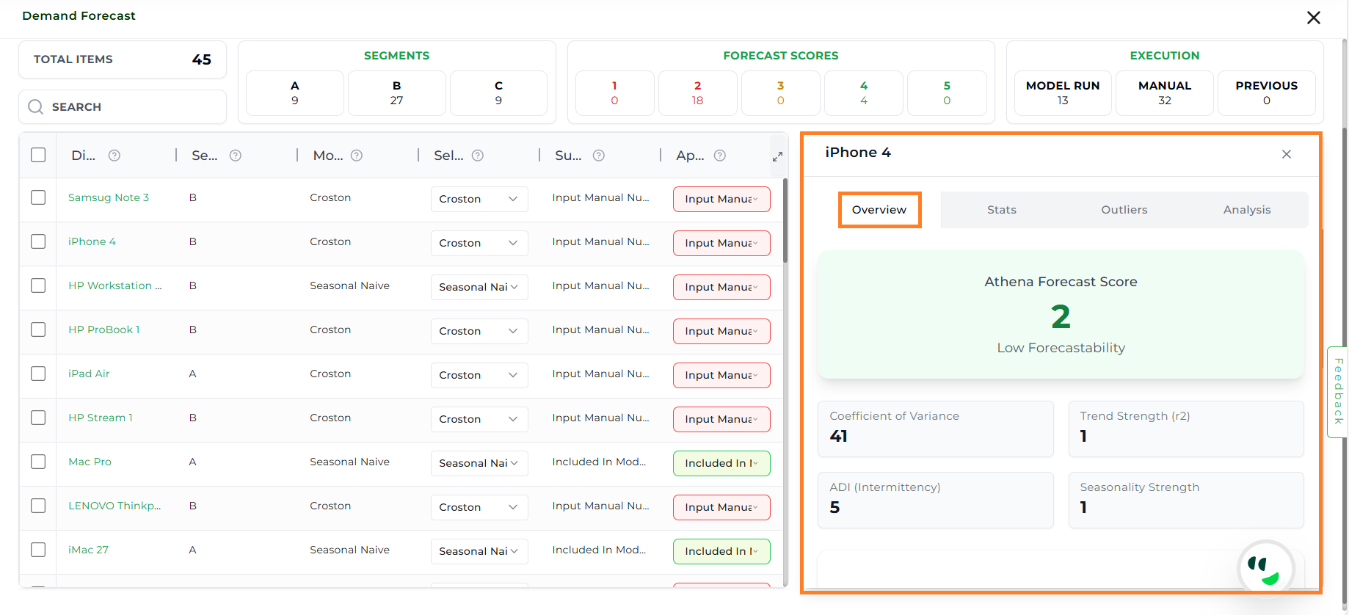Expand table with the fullscreen arrows icon
This screenshot has width=1349, height=615.
[x=777, y=156]
